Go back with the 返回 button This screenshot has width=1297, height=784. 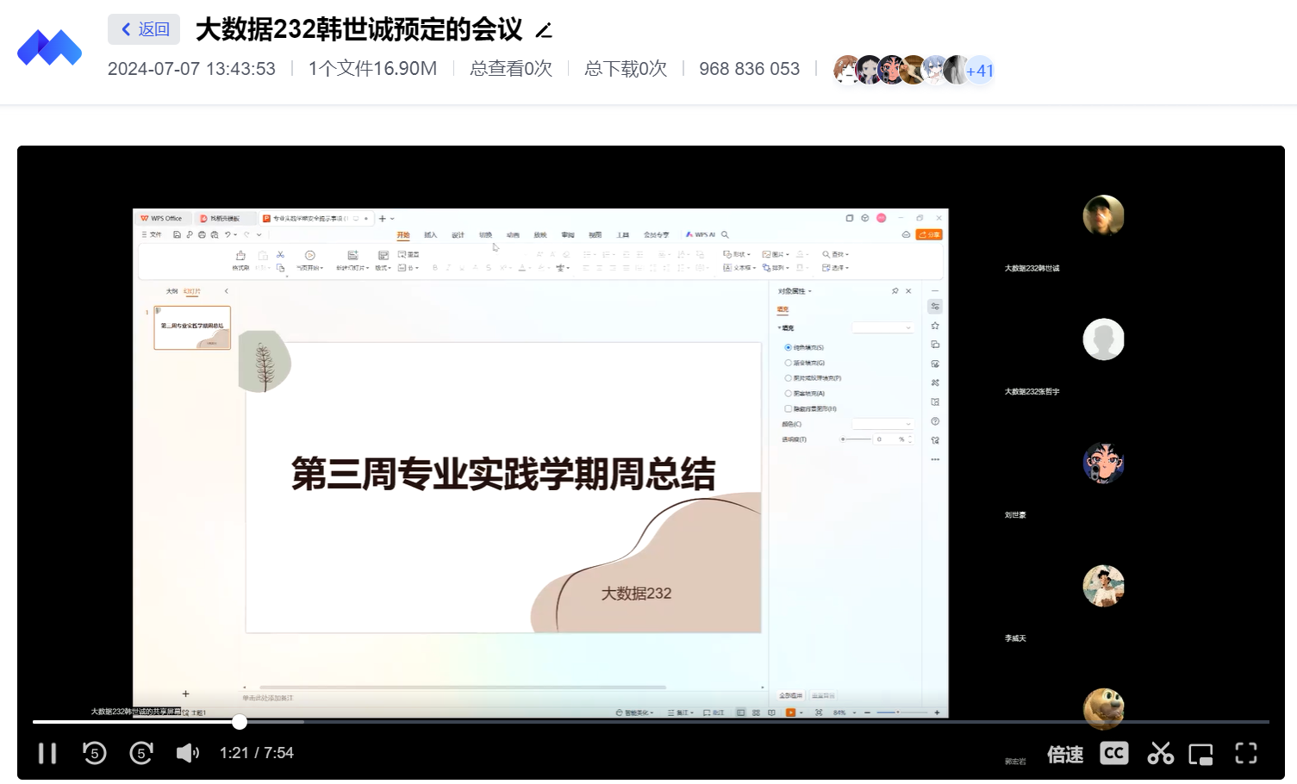click(144, 29)
